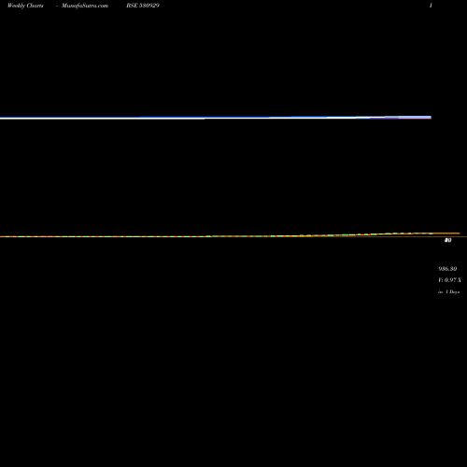Click the 'in 1 Days' label
Image resolution: width=467 pixels, height=467 pixels.
pyautogui.click(x=448, y=291)
